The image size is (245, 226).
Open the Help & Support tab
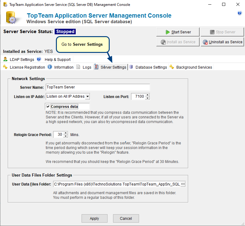[x=54, y=59]
